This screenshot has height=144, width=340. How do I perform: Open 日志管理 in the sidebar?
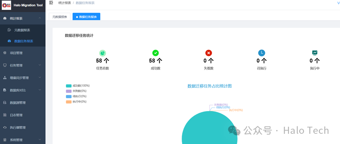coord(23,115)
